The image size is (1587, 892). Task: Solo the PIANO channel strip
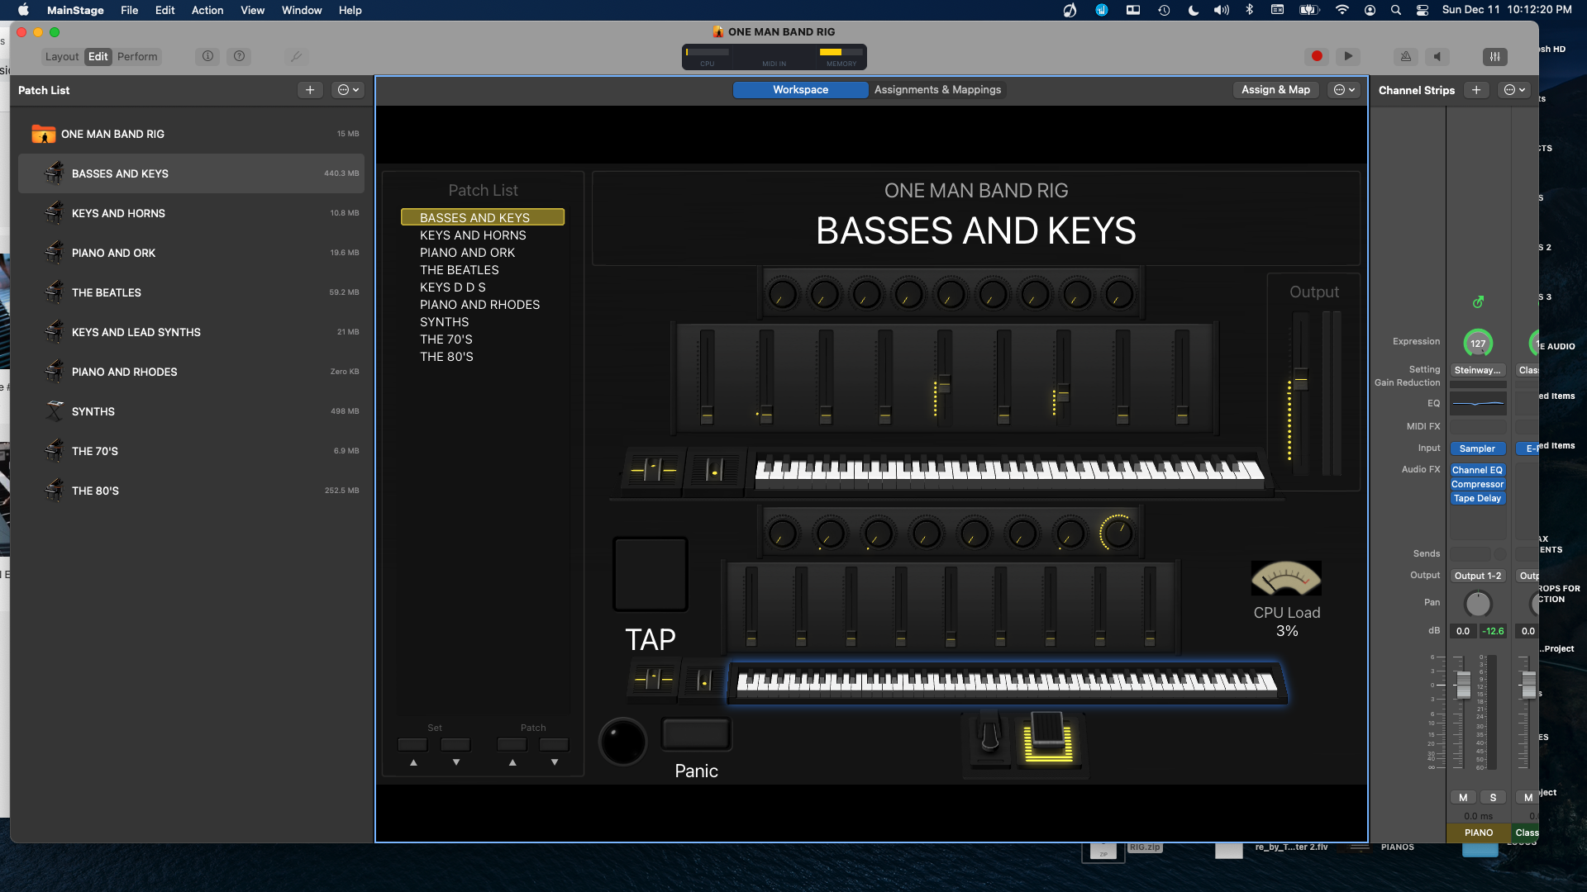[1493, 797]
